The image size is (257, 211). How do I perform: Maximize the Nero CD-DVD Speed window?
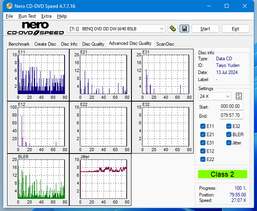[x=227, y=6]
